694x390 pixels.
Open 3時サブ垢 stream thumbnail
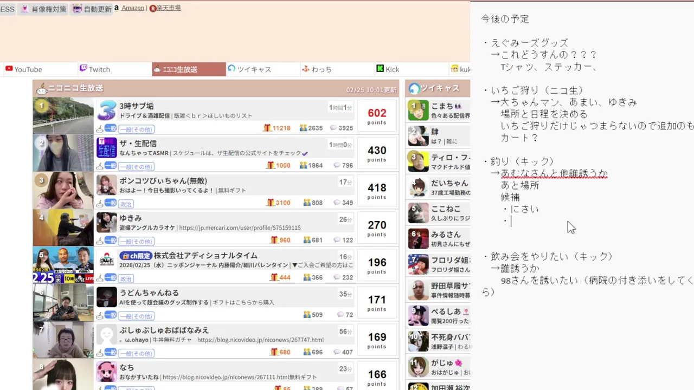(63, 116)
